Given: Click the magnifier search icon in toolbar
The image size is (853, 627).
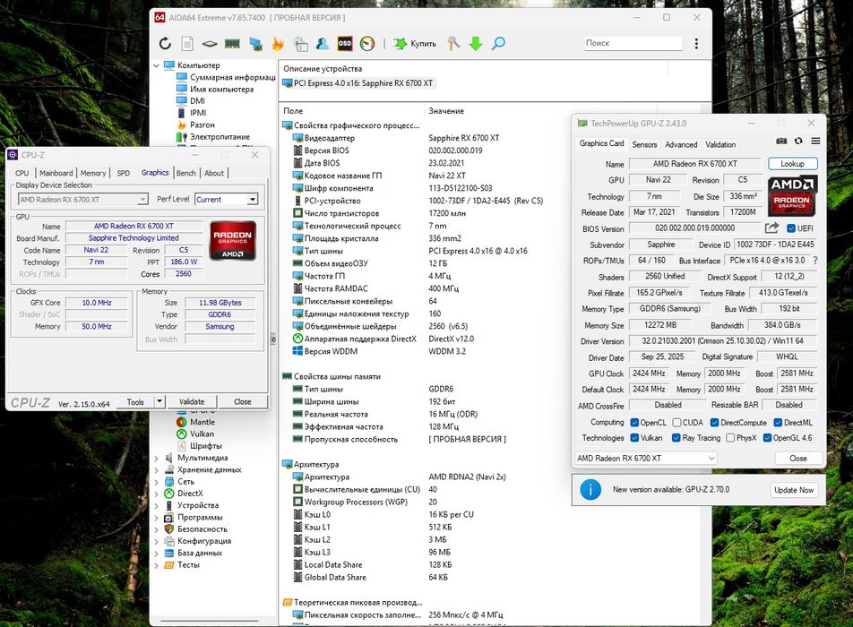Looking at the screenshot, I should point(498,44).
